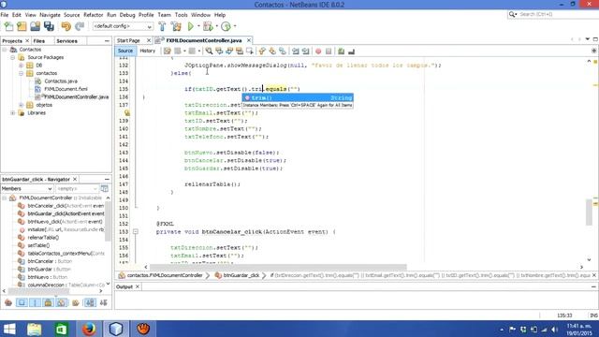Toggle Show Non-Public Members lock filter
599x337 pixels.
pyautogui.click(x=48, y=303)
